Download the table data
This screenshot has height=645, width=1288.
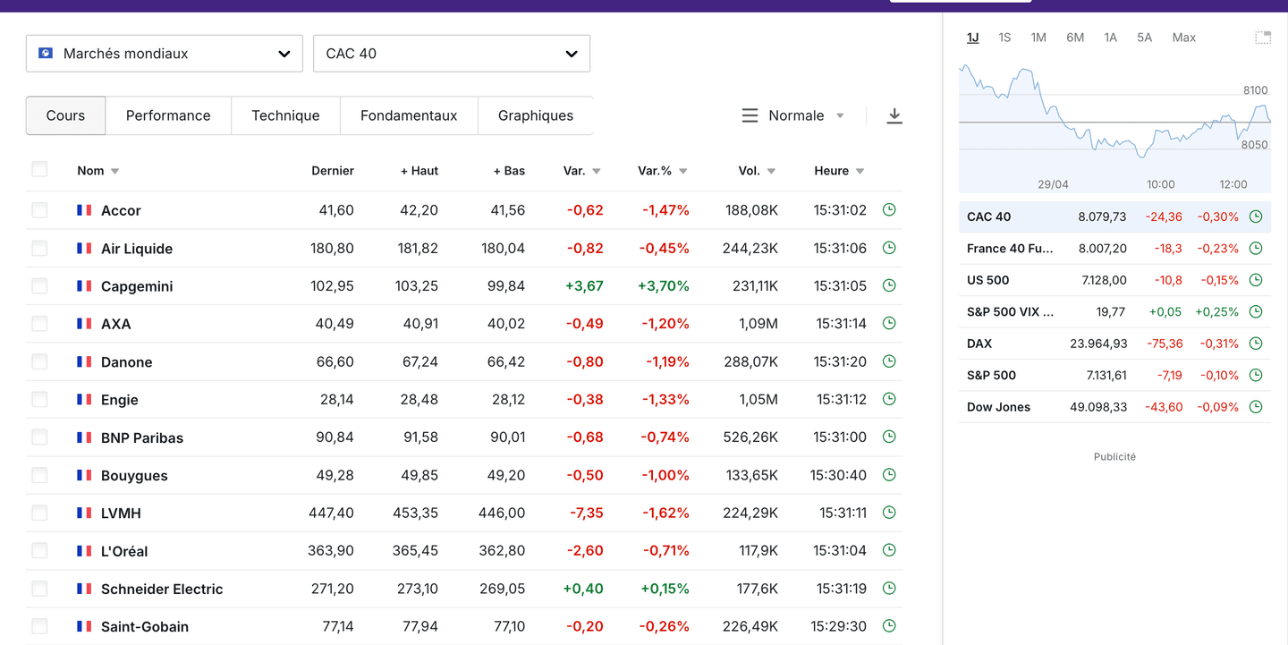pos(894,115)
